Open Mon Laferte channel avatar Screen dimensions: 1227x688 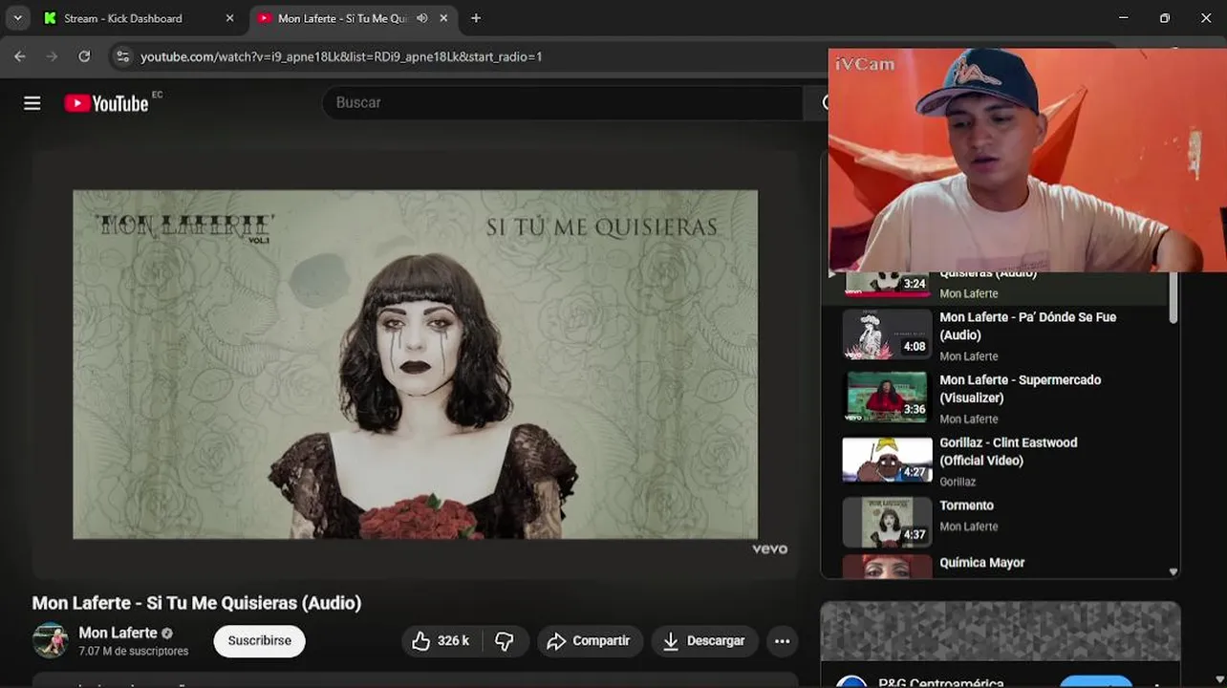point(51,640)
